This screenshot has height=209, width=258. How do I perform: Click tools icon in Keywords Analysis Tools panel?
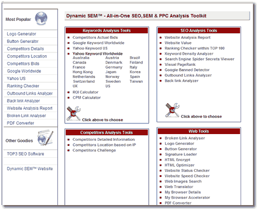point(74,113)
